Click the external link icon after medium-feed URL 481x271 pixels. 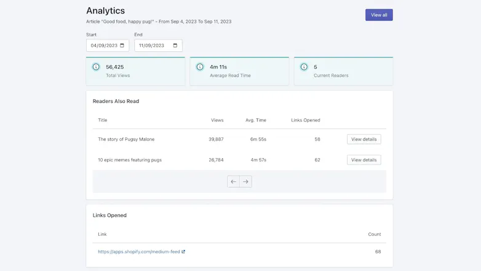183,252
